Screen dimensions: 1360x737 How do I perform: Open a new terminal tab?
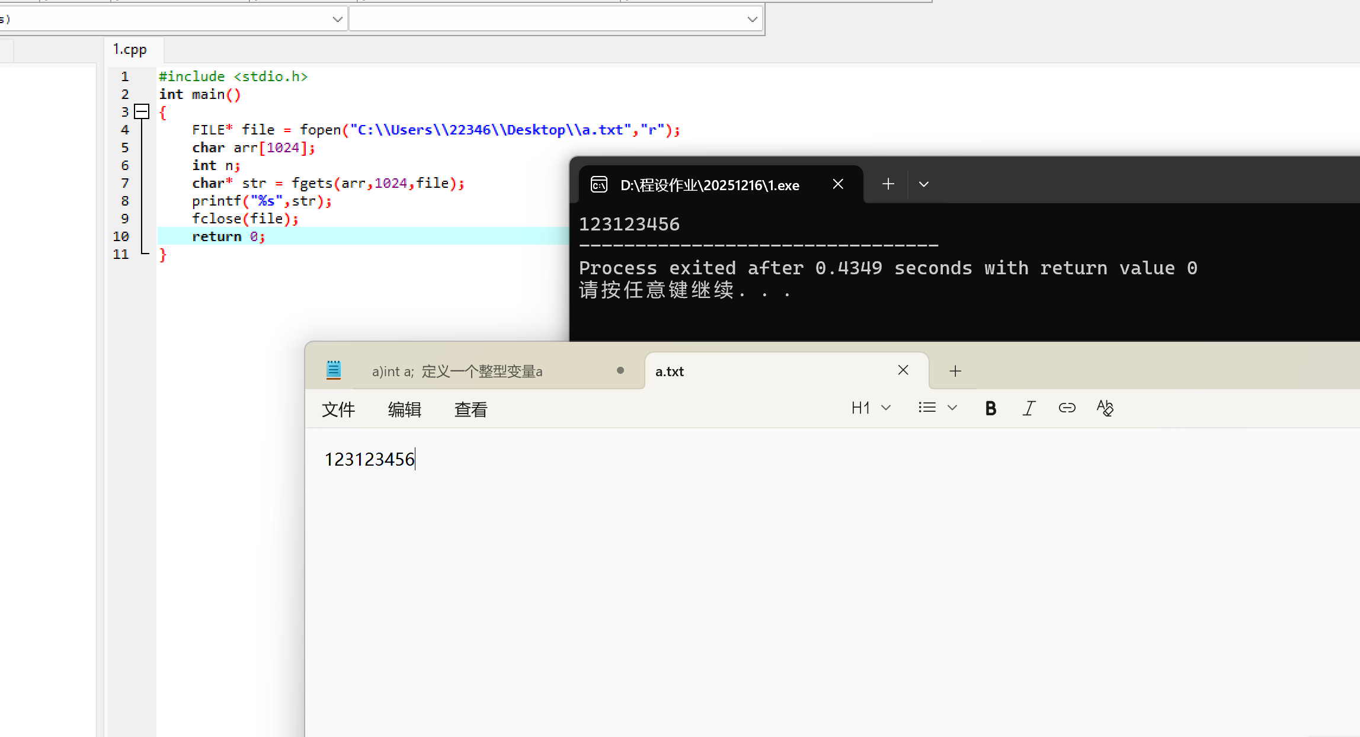(888, 184)
